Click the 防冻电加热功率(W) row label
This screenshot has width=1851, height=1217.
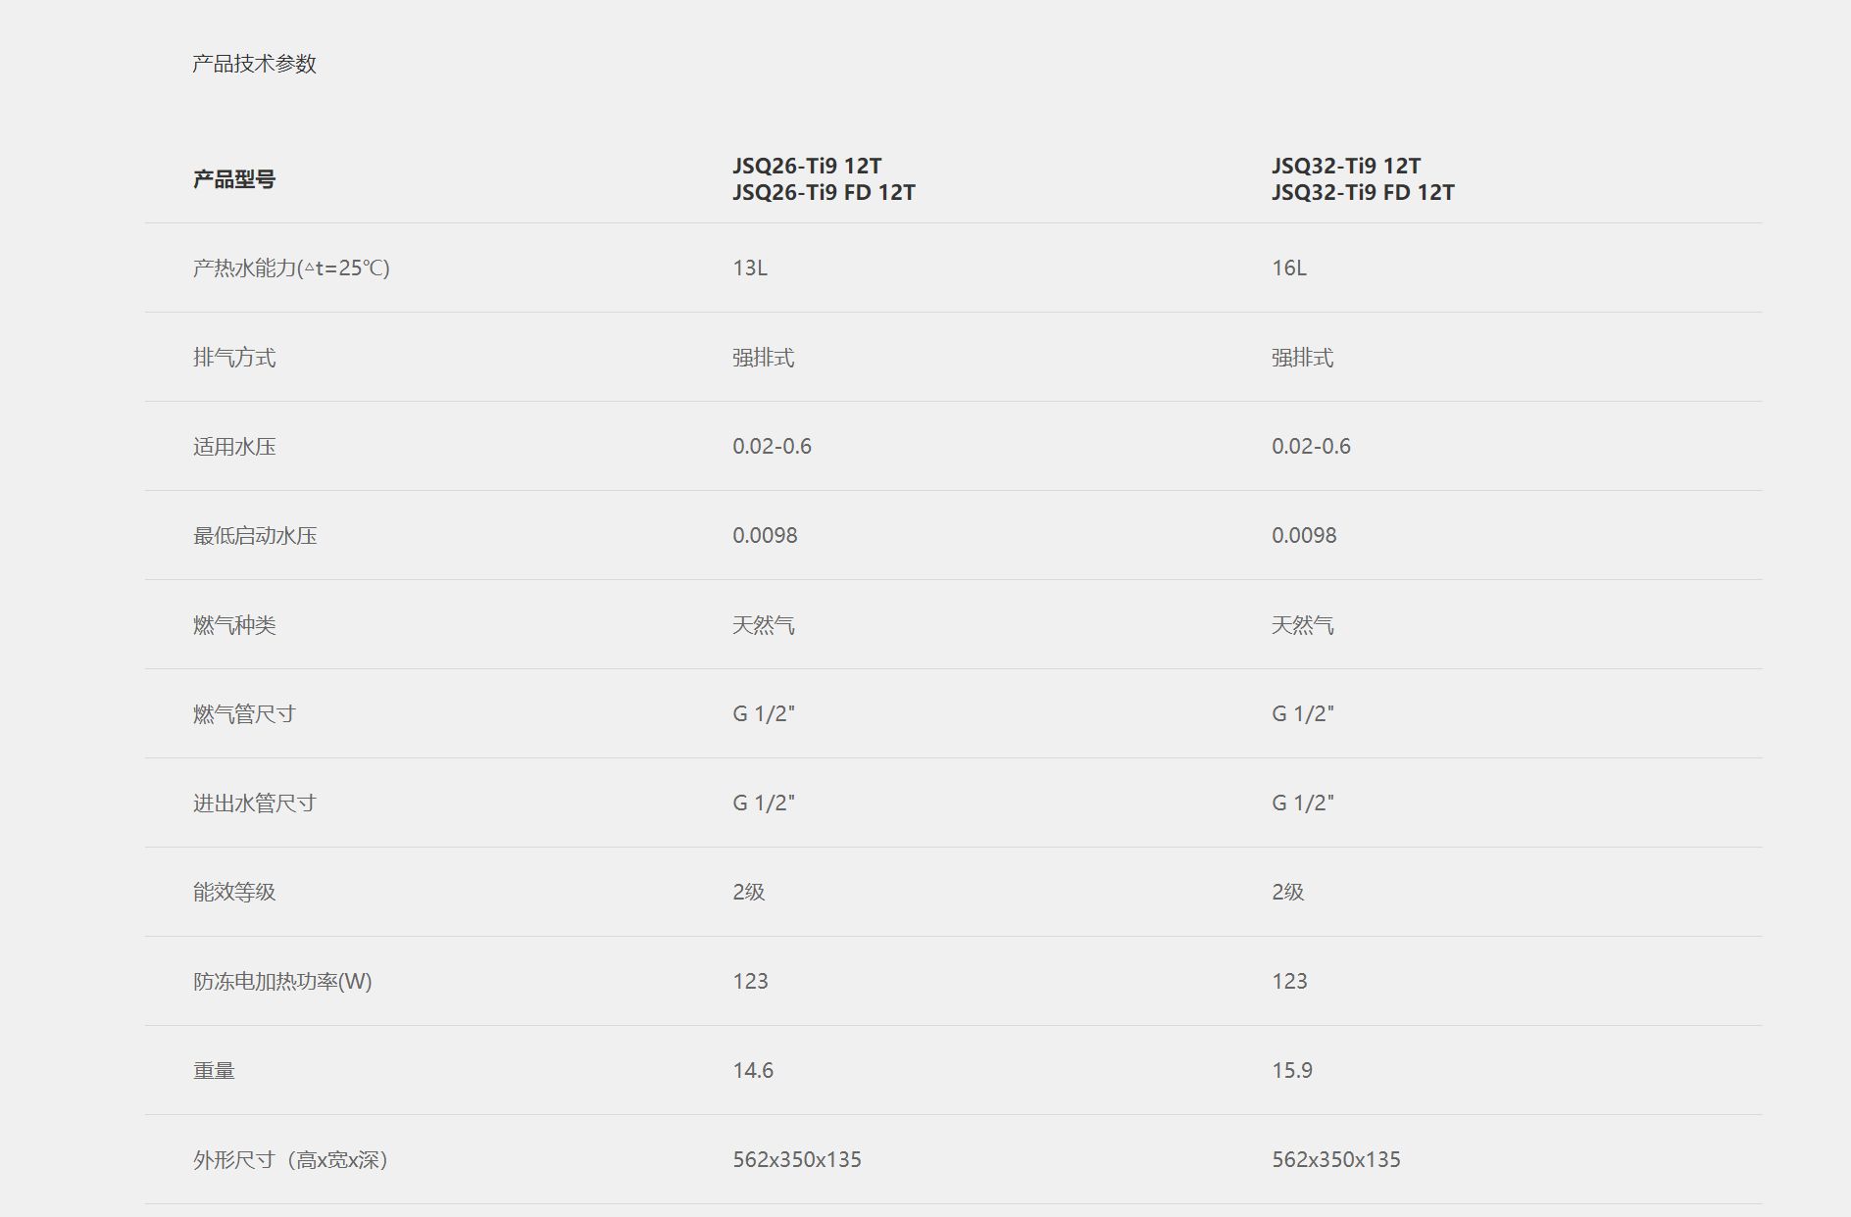[x=282, y=982]
